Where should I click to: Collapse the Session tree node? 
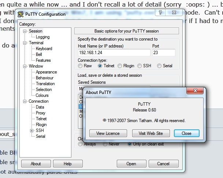pyautogui.click(x=25, y=31)
